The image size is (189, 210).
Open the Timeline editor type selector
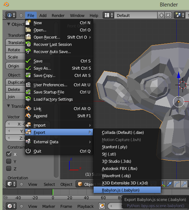pos(11,206)
